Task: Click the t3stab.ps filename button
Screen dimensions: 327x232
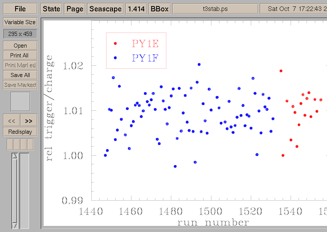Action: (x=216, y=9)
